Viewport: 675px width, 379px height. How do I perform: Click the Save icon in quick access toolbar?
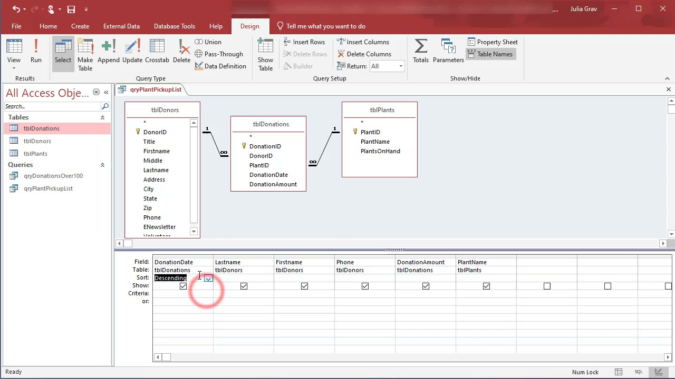click(x=71, y=9)
